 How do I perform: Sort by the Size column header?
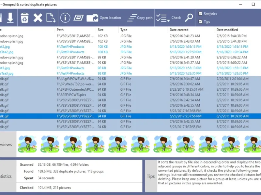coord(100,30)
